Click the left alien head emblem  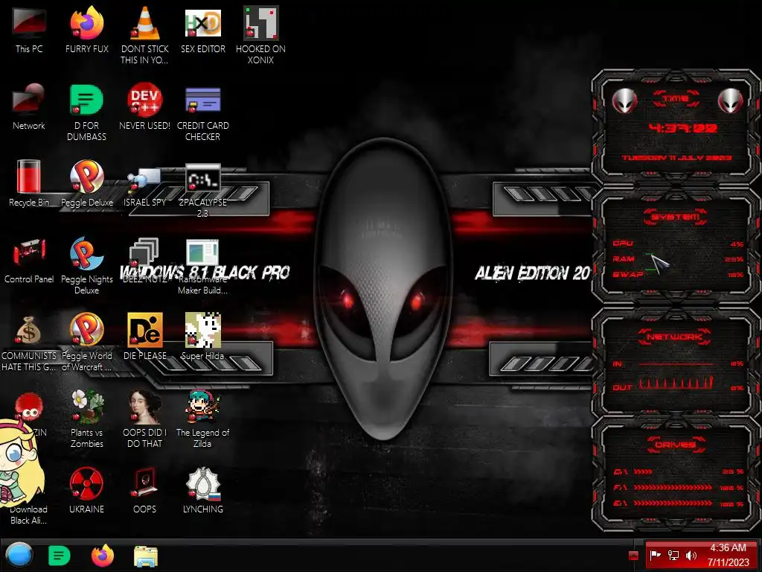[x=624, y=101]
